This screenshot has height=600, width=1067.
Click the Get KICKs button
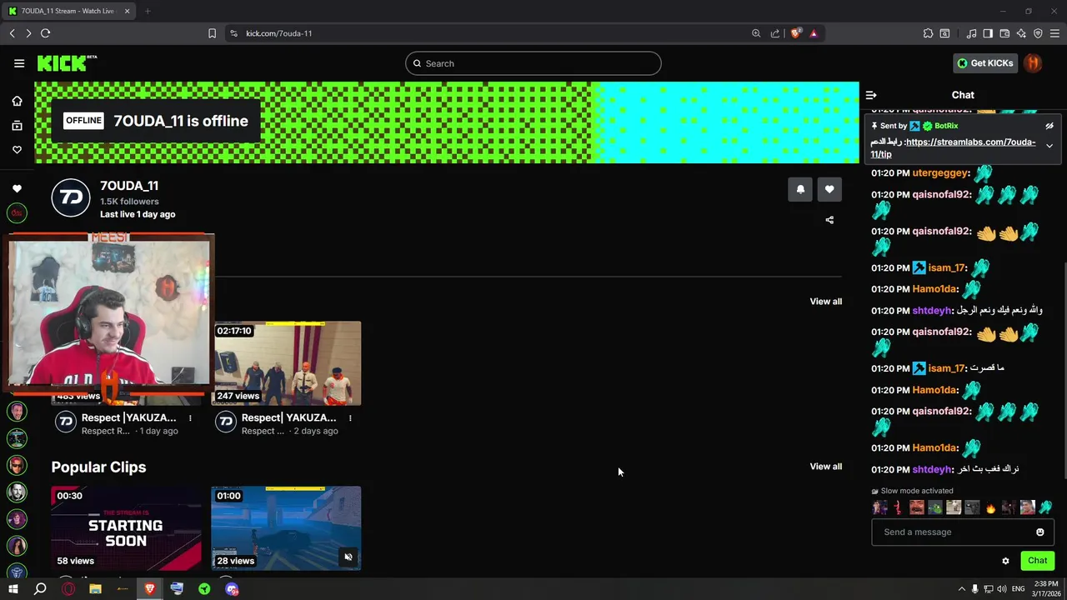coord(985,63)
